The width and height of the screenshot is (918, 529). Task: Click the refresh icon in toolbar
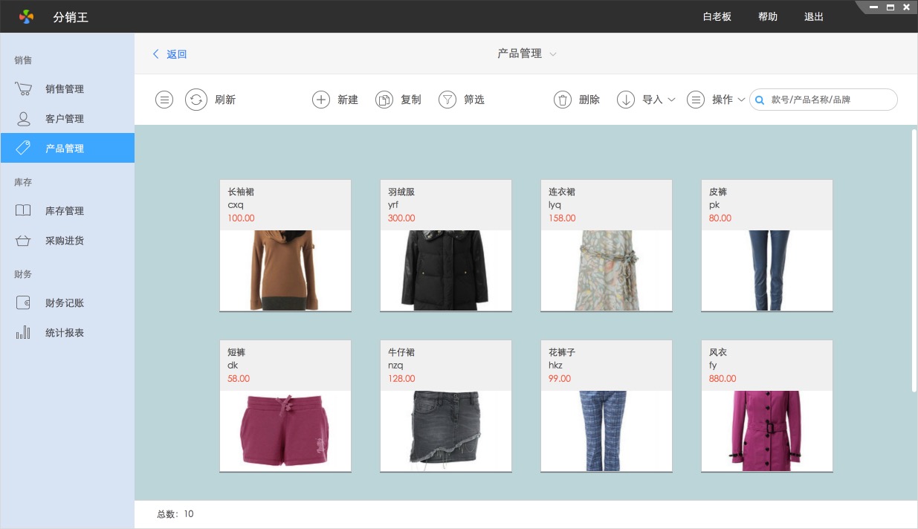[x=196, y=100]
